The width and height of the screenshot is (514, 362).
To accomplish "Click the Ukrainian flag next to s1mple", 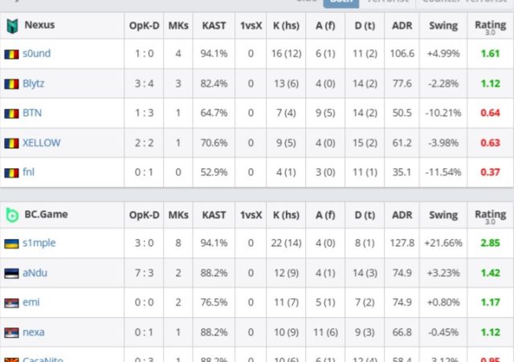I will point(11,243).
